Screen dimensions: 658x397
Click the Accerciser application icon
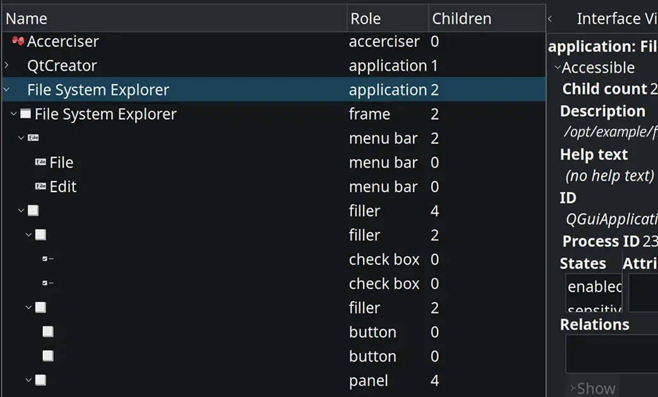coord(17,41)
